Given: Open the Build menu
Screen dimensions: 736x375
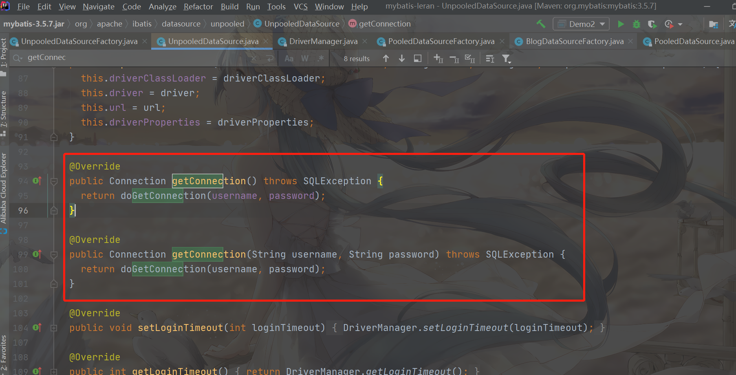Looking at the screenshot, I should click(x=229, y=7).
